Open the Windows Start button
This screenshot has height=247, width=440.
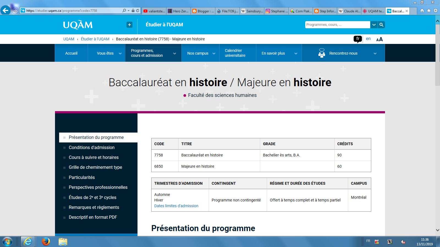[7, 242]
